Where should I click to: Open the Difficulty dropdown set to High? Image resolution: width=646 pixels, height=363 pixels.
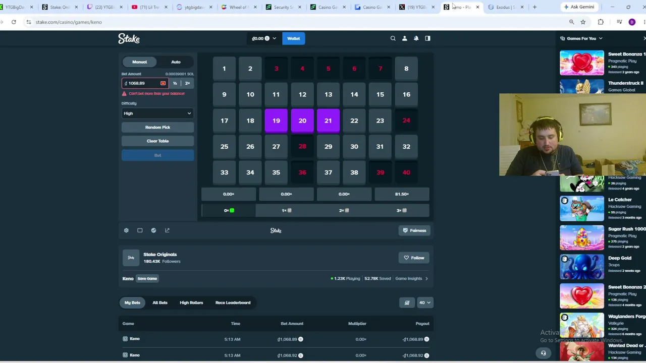pos(157,113)
